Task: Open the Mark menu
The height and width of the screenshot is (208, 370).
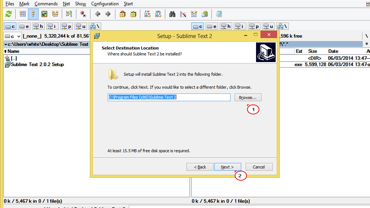Action: 24,4
